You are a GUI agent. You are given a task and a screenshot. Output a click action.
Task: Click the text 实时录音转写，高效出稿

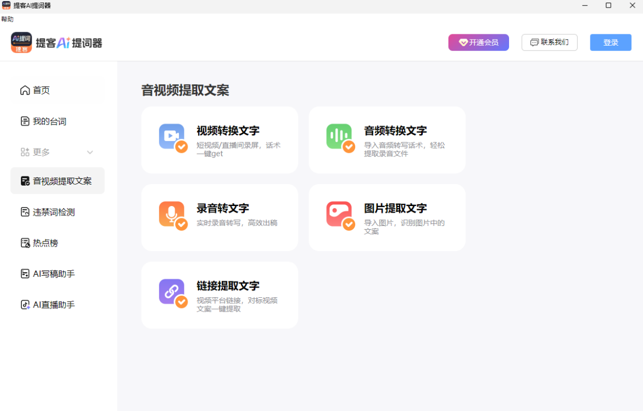coord(237,223)
